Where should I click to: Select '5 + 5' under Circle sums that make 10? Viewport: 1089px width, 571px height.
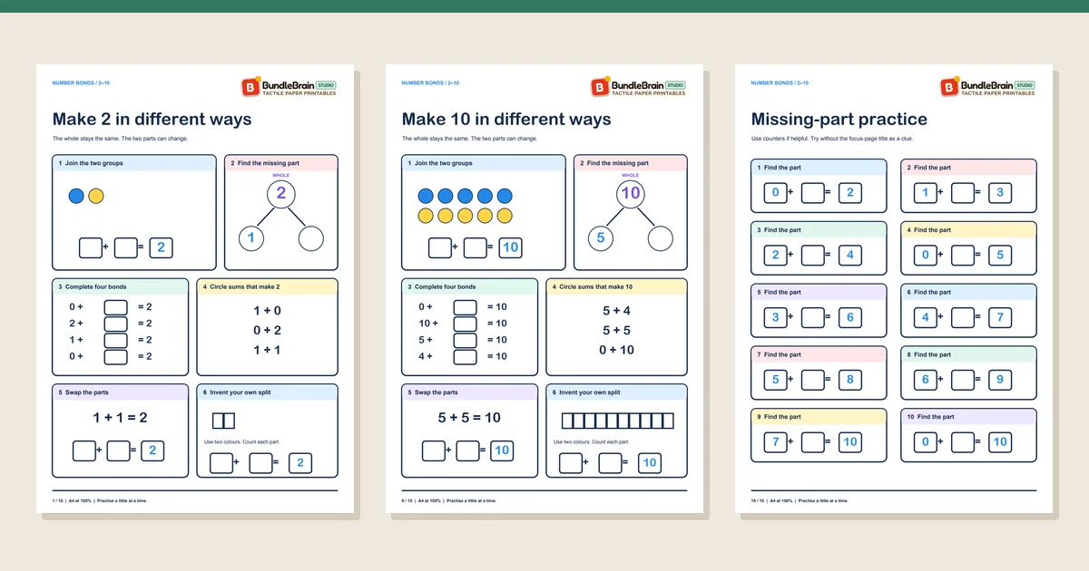point(617,331)
